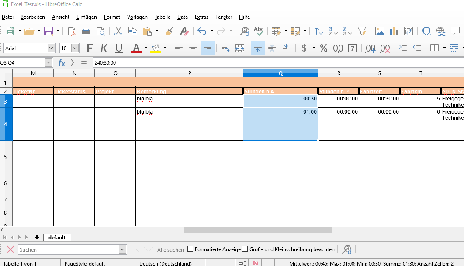Open the Arial font name dropdown
This screenshot has width=464, height=266.
[x=51, y=48]
